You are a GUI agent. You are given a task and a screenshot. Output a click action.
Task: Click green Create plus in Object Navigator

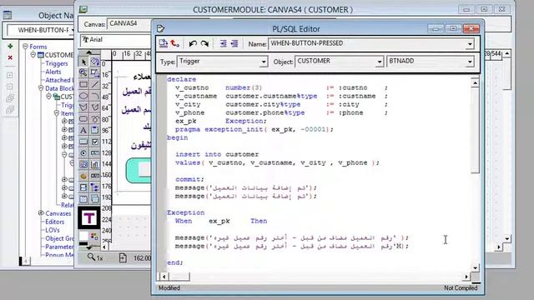(x=10, y=46)
